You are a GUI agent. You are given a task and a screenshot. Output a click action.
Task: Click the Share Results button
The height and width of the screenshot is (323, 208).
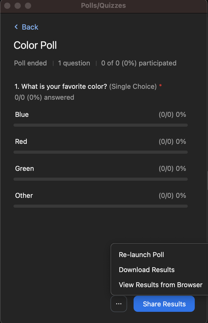[164, 304]
